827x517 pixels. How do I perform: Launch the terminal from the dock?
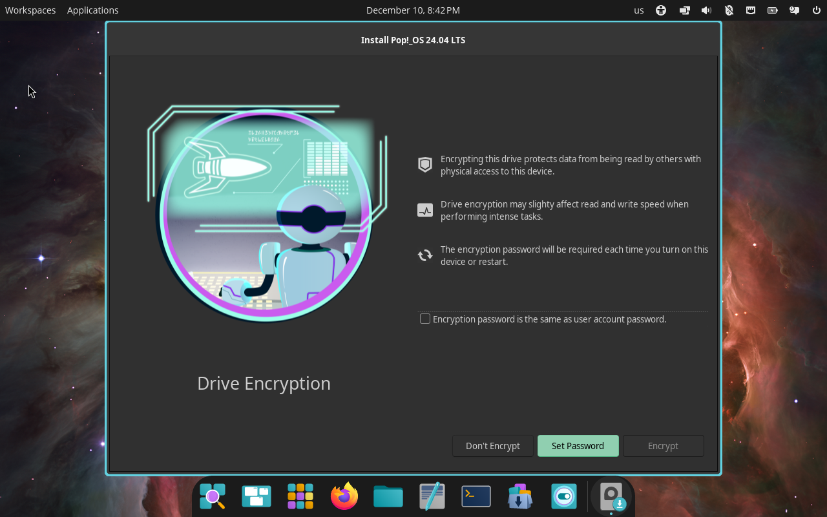(476, 496)
